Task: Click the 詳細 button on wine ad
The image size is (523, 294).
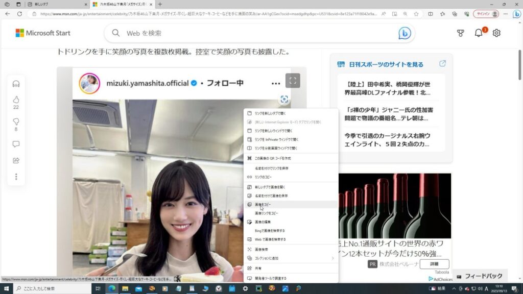Action: [x=434, y=264]
